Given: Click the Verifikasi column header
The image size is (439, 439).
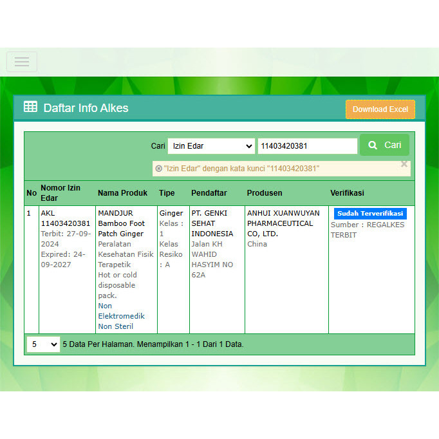Looking at the screenshot, I should [347, 193].
